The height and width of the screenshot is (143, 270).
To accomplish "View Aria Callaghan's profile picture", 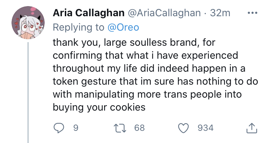I will (x=28, y=23).
